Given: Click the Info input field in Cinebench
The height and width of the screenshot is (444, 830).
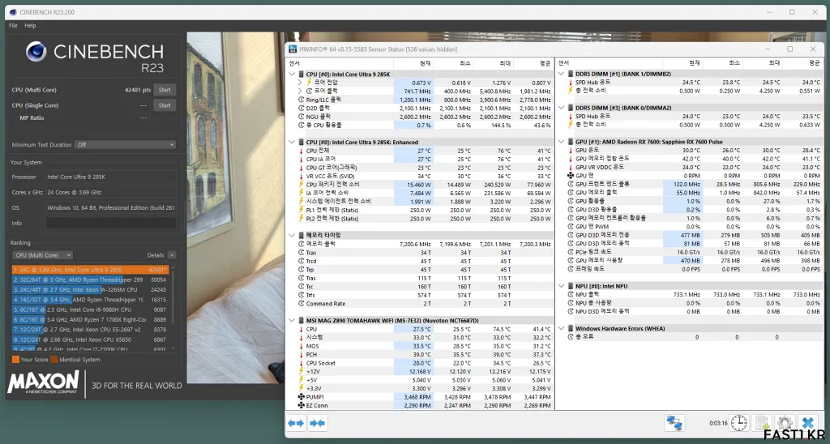Looking at the screenshot, I should point(111,224).
